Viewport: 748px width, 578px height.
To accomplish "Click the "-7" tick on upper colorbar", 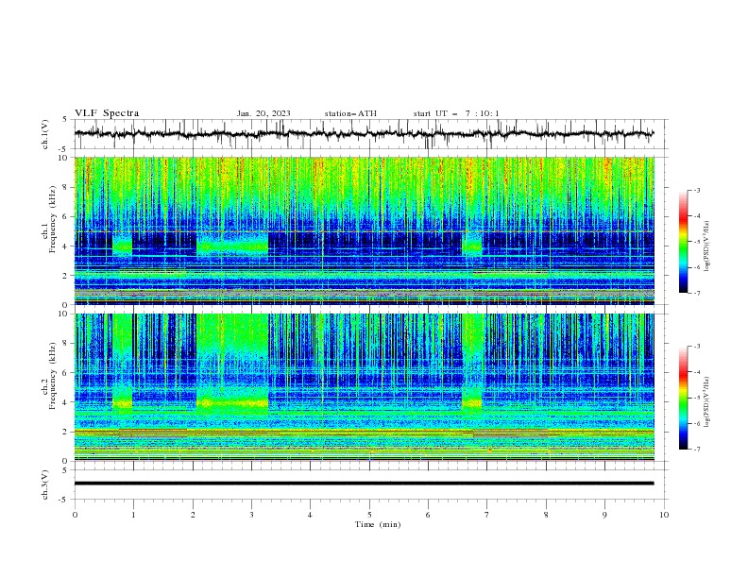I will [696, 293].
